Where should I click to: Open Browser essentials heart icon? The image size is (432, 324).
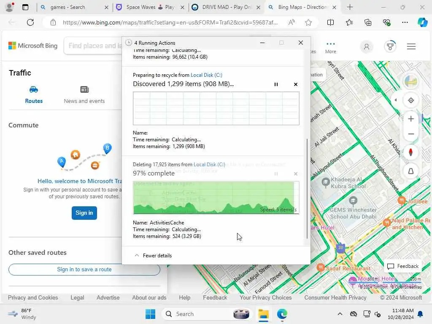[386, 22]
